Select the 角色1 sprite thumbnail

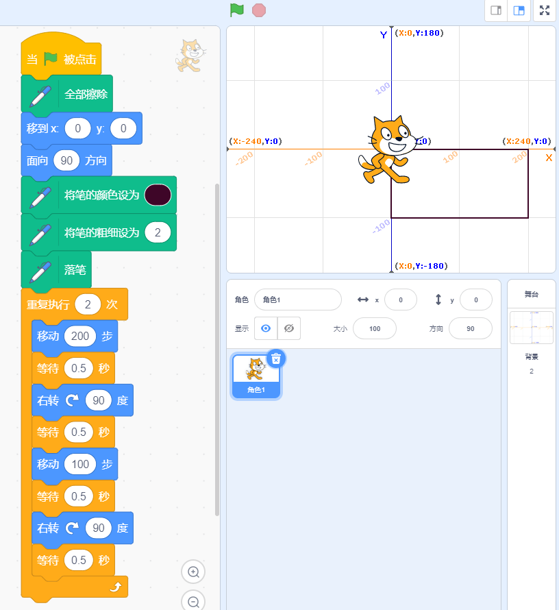[256, 376]
